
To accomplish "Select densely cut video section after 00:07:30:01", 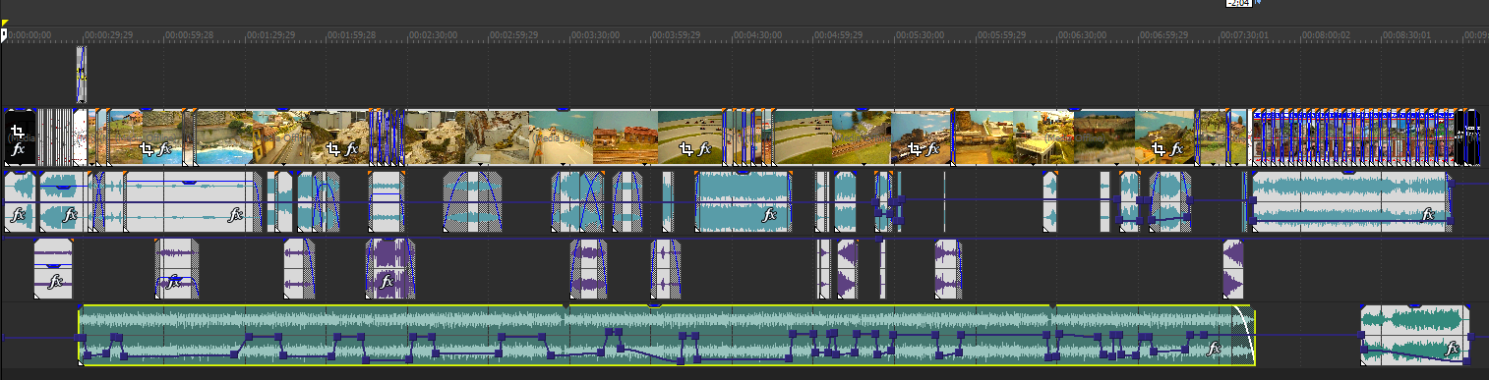I will point(1352,136).
